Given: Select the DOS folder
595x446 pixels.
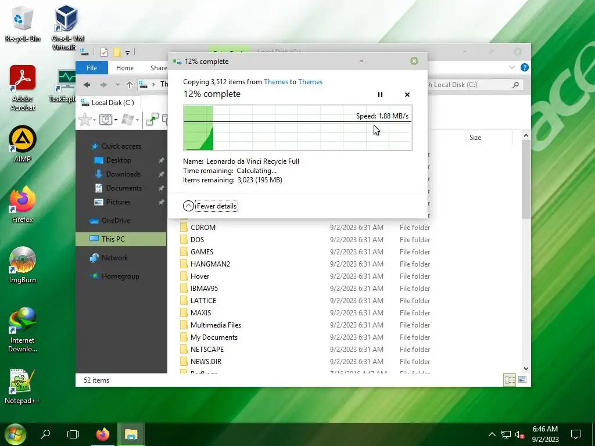Looking at the screenshot, I should pos(198,240).
